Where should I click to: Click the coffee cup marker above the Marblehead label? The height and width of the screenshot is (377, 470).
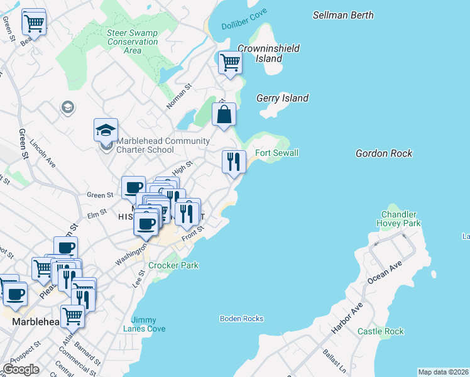[15, 294]
